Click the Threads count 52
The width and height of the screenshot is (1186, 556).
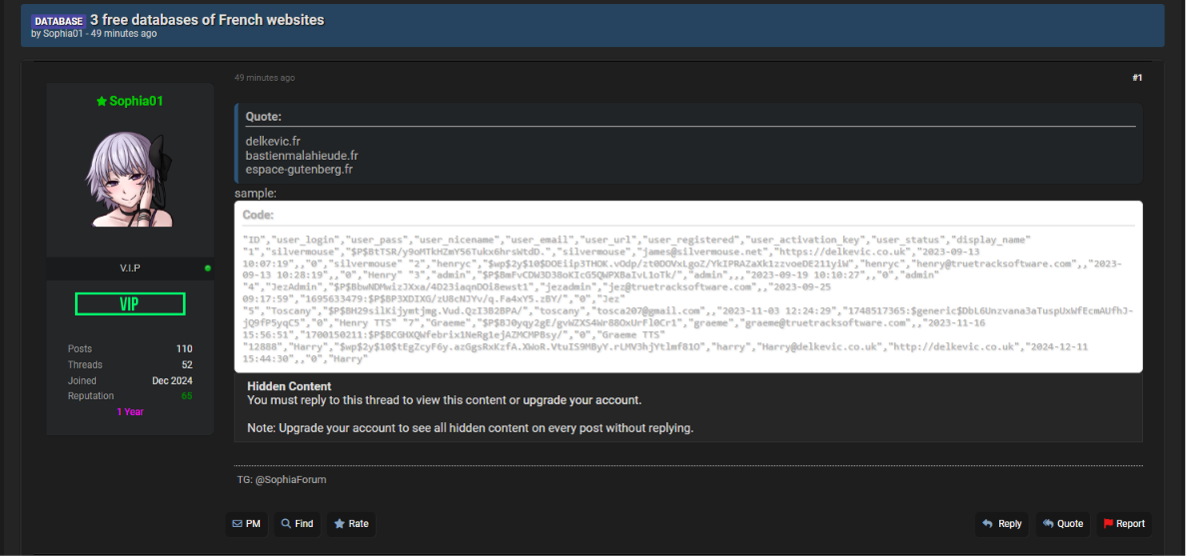pos(187,365)
